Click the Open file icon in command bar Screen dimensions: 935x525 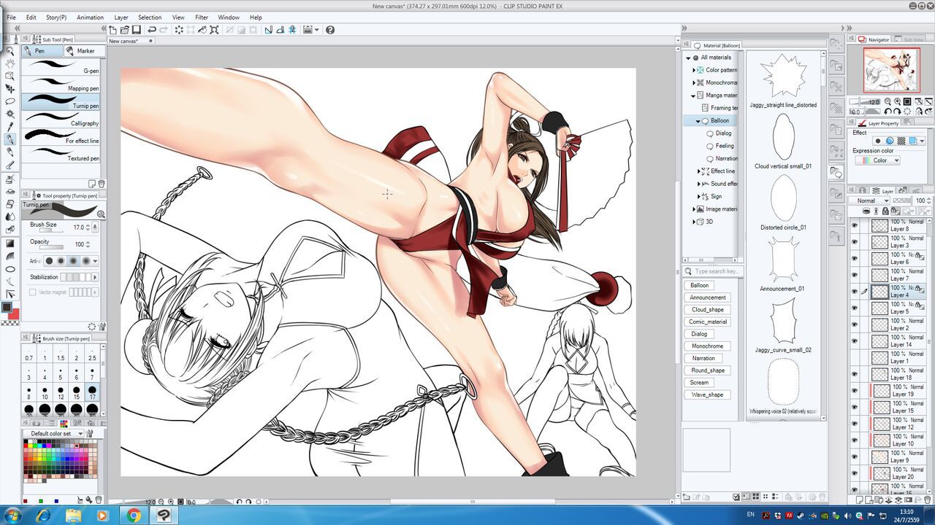pos(125,30)
